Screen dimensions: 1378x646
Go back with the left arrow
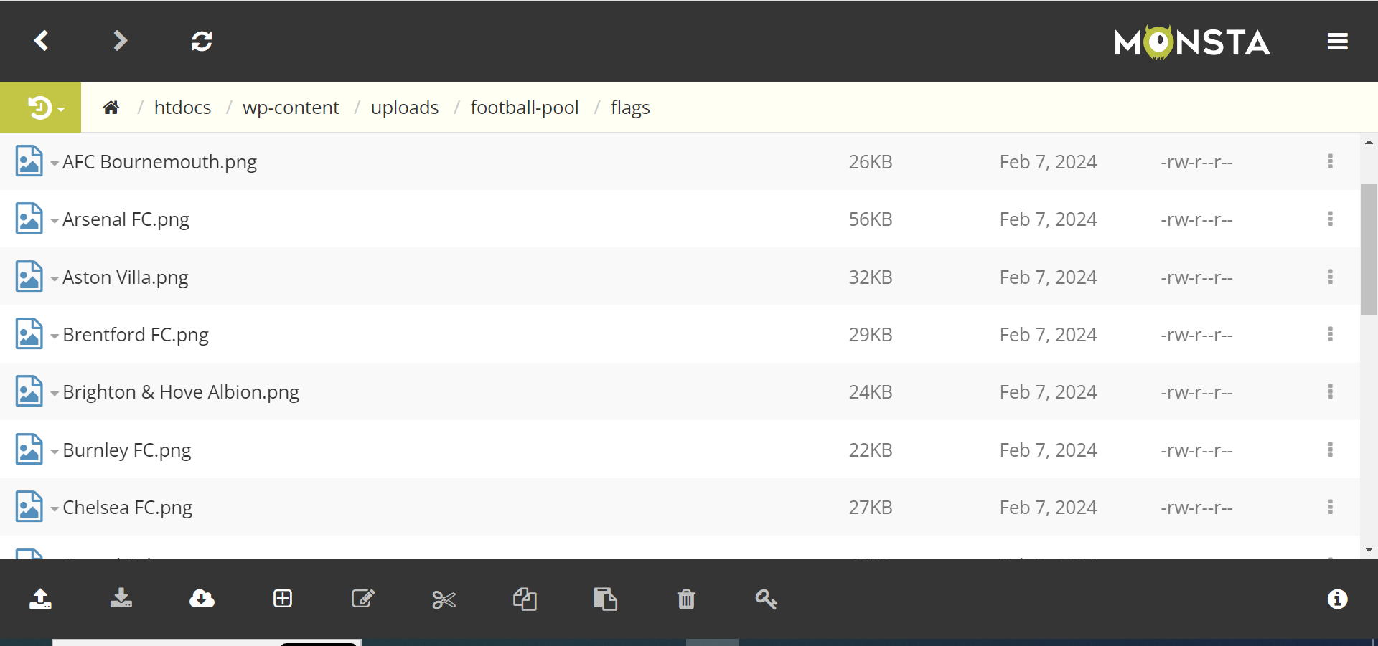tap(42, 41)
